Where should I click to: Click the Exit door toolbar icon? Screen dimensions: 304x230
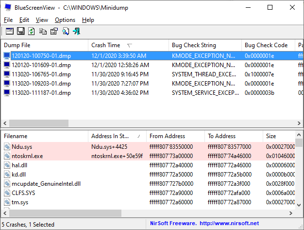(x=76, y=31)
